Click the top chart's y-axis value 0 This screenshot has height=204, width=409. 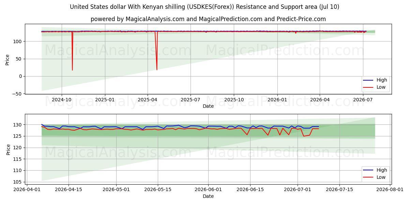click(20, 76)
